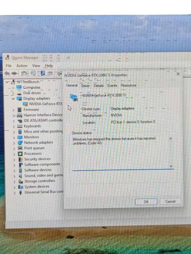Click the Disk drives icon
The image size is (191, 254).
click(x=19, y=93)
